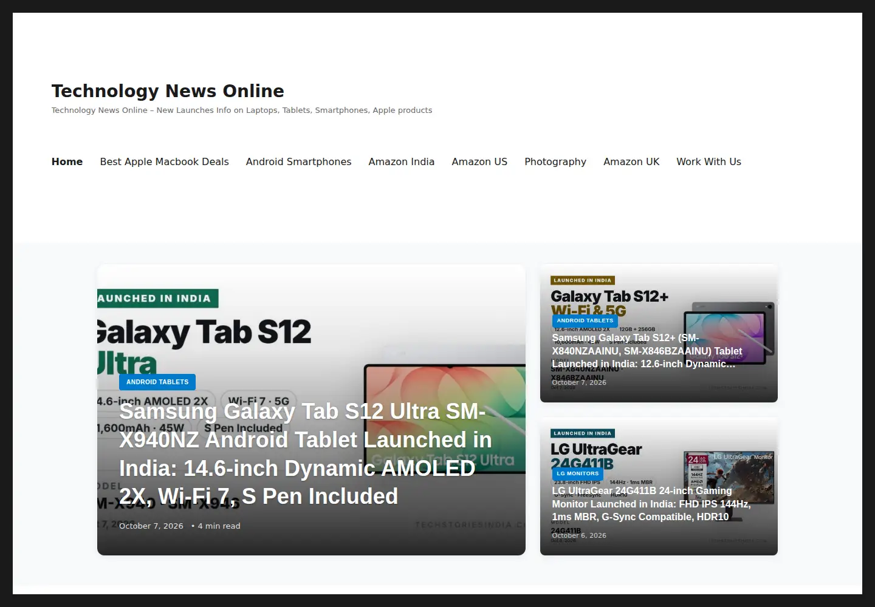Open the Amazon UK menu link
The height and width of the screenshot is (607, 875).
point(631,161)
